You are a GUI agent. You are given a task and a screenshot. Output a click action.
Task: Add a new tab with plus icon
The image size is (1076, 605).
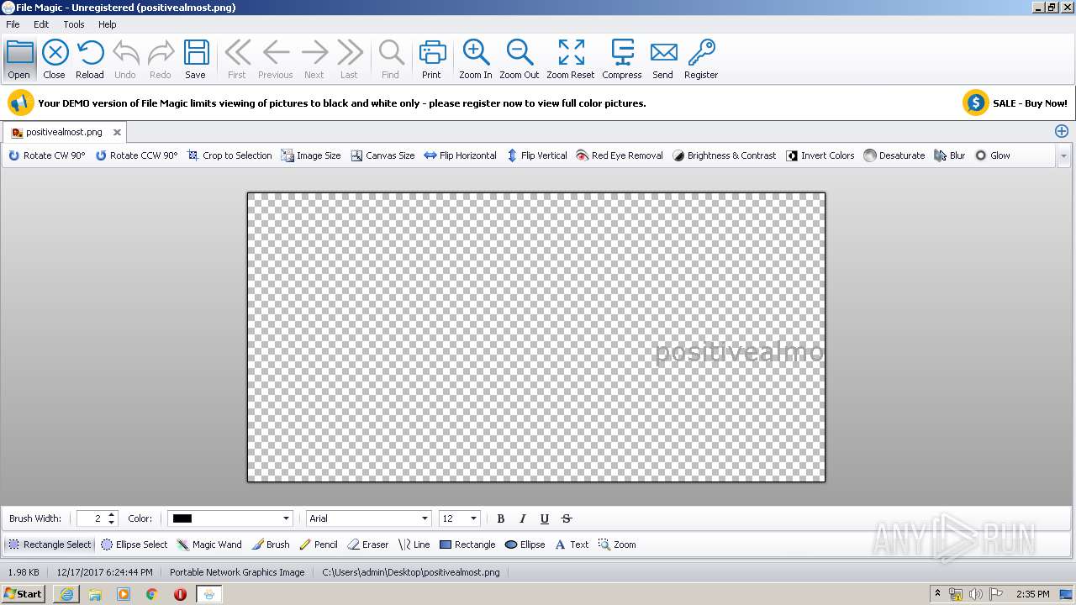1062,131
